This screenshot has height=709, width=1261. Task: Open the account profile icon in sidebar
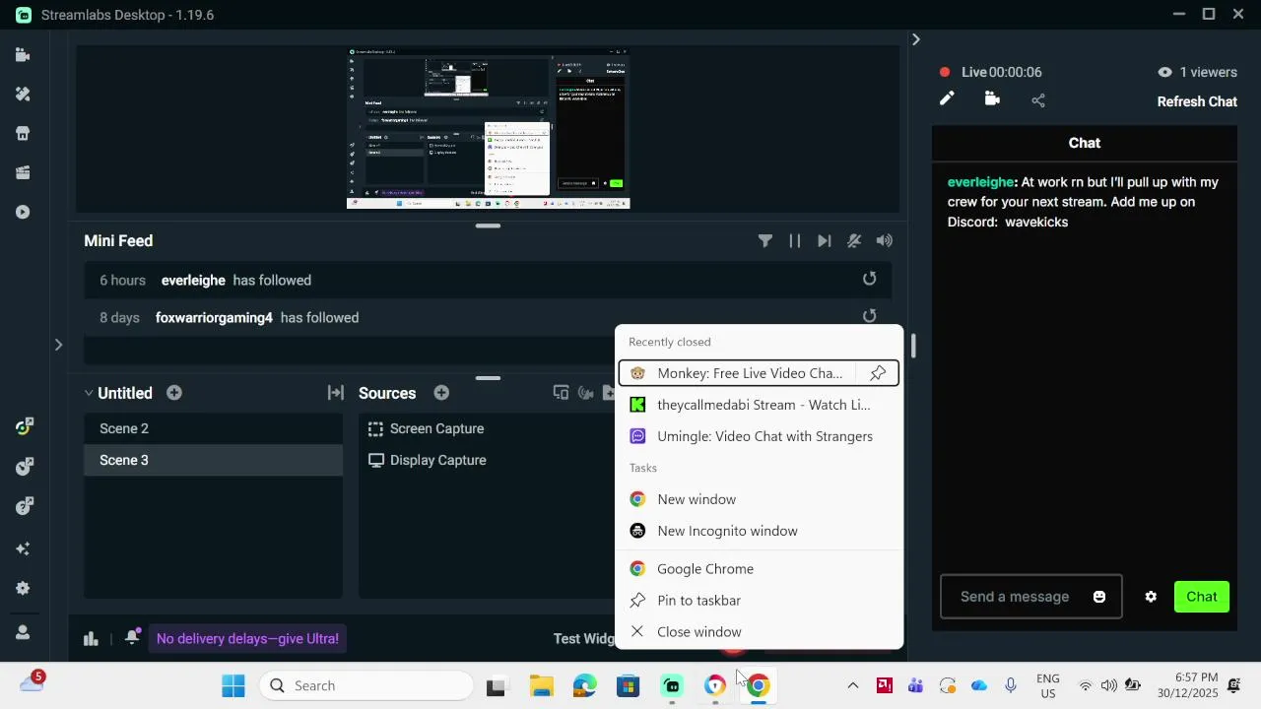pyautogui.click(x=23, y=632)
